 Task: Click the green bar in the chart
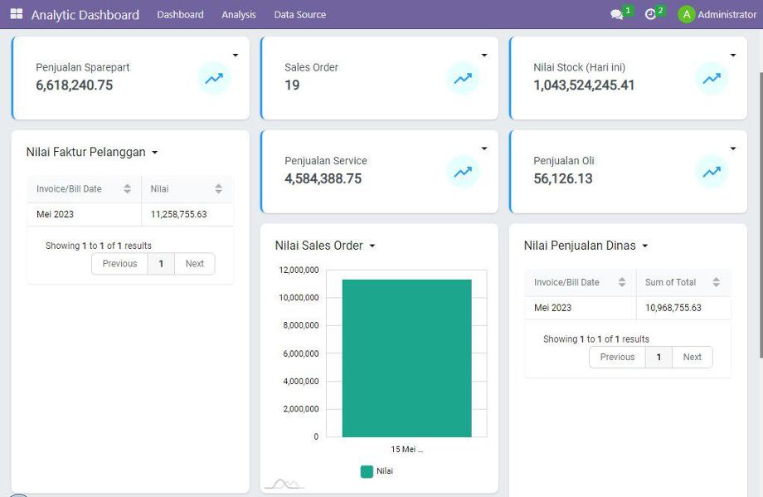tap(406, 357)
